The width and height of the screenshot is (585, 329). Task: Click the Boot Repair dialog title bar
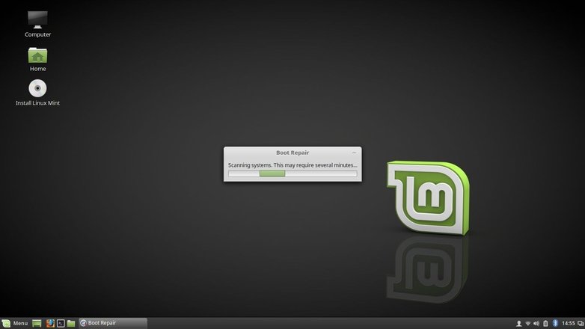[x=292, y=153]
